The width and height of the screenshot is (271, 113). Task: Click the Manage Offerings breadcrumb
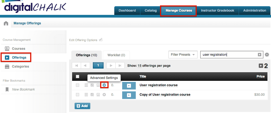point(27,23)
